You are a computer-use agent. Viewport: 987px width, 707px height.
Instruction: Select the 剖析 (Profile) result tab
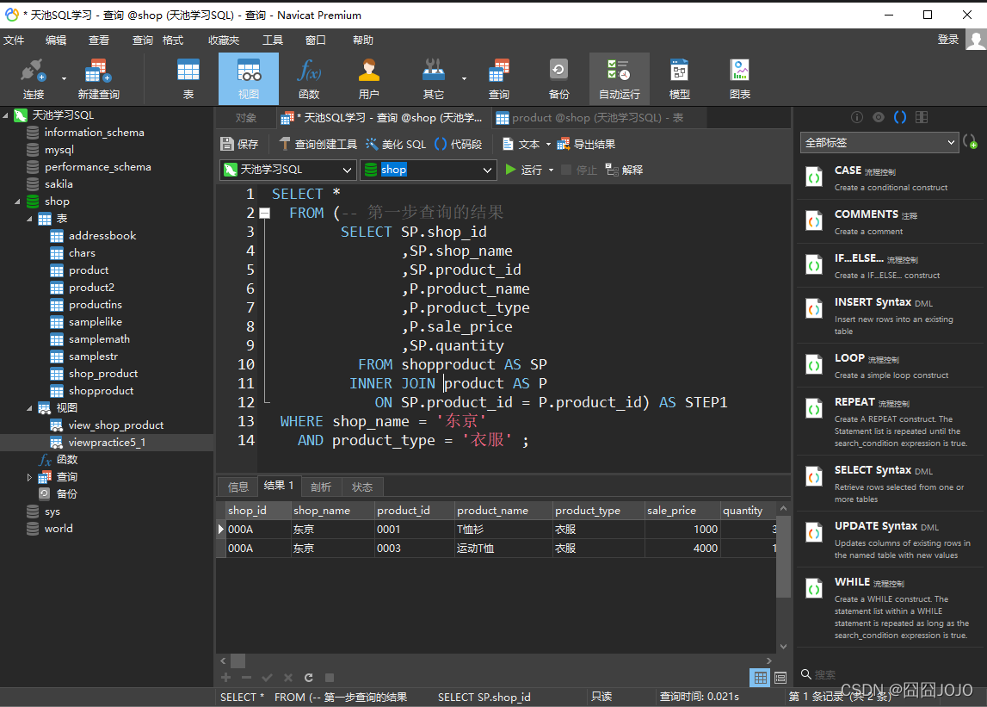pos(320,487)
